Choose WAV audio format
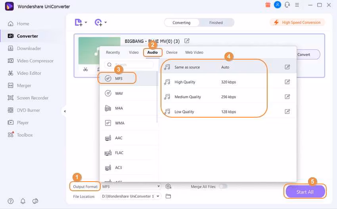This screenshot has height=209, width=337. point(128,93)
